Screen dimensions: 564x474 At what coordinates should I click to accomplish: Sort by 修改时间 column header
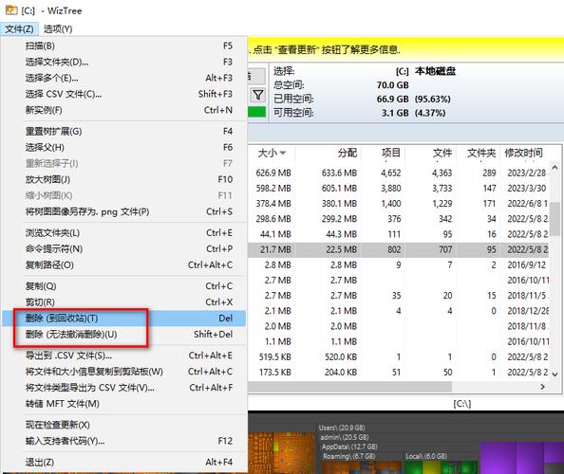tap(523, 154)
